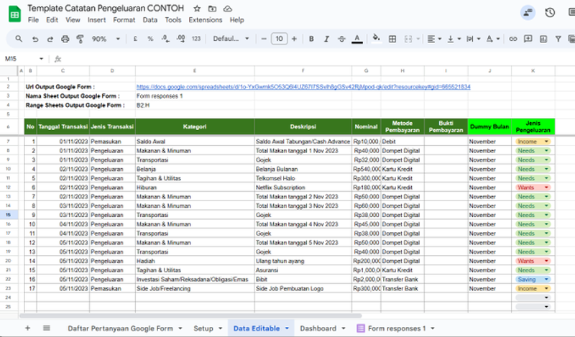
Task: Open the Edit menu
Action: [52, 20]
